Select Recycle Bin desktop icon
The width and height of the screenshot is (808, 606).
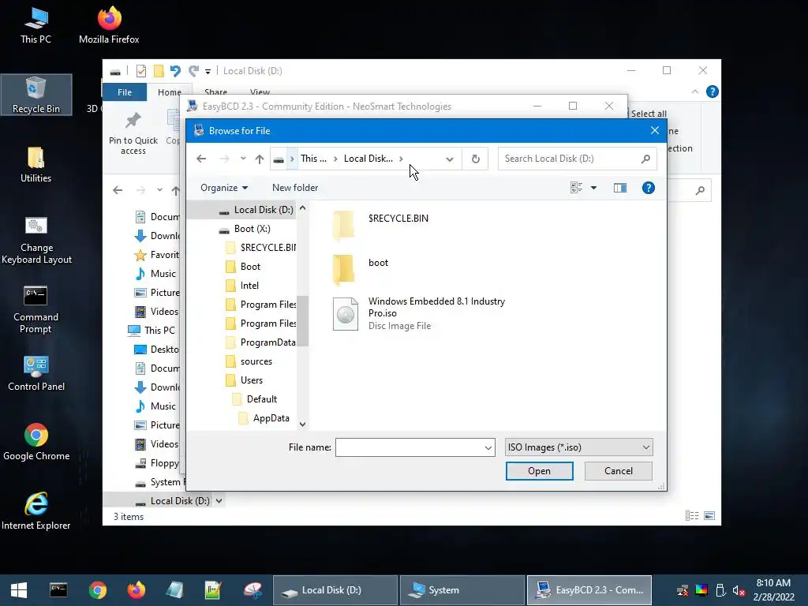(x=36, y=95)
